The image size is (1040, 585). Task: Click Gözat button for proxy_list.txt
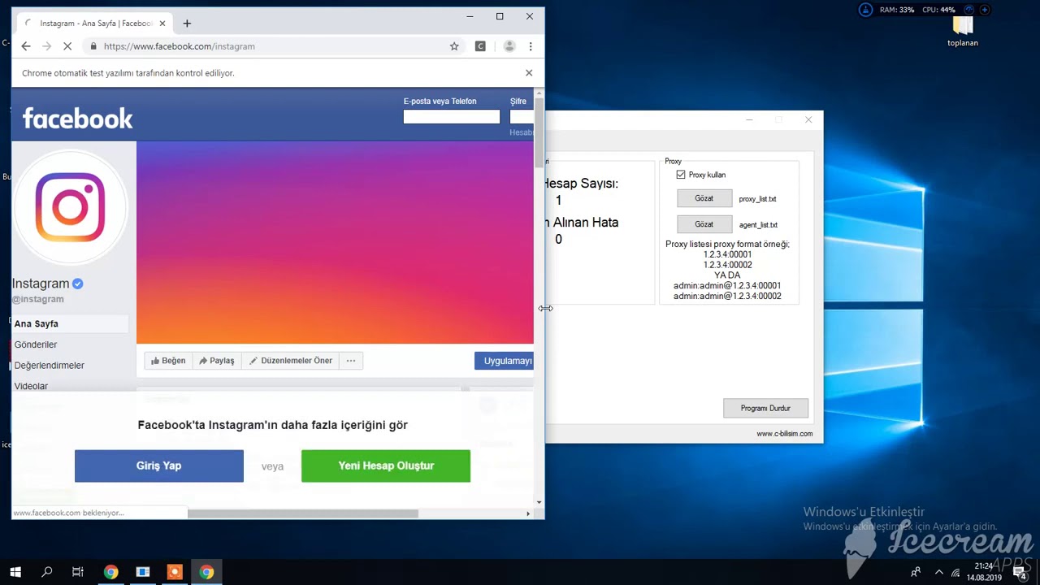click(x=704, y=198)
